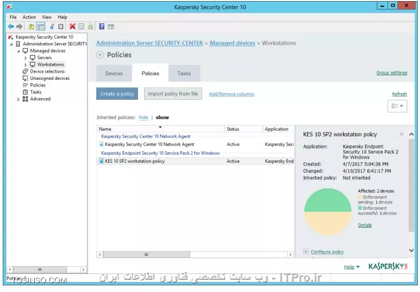Click the details panel scroll down arrow
420x292 pixels.
tap(412, 250)
